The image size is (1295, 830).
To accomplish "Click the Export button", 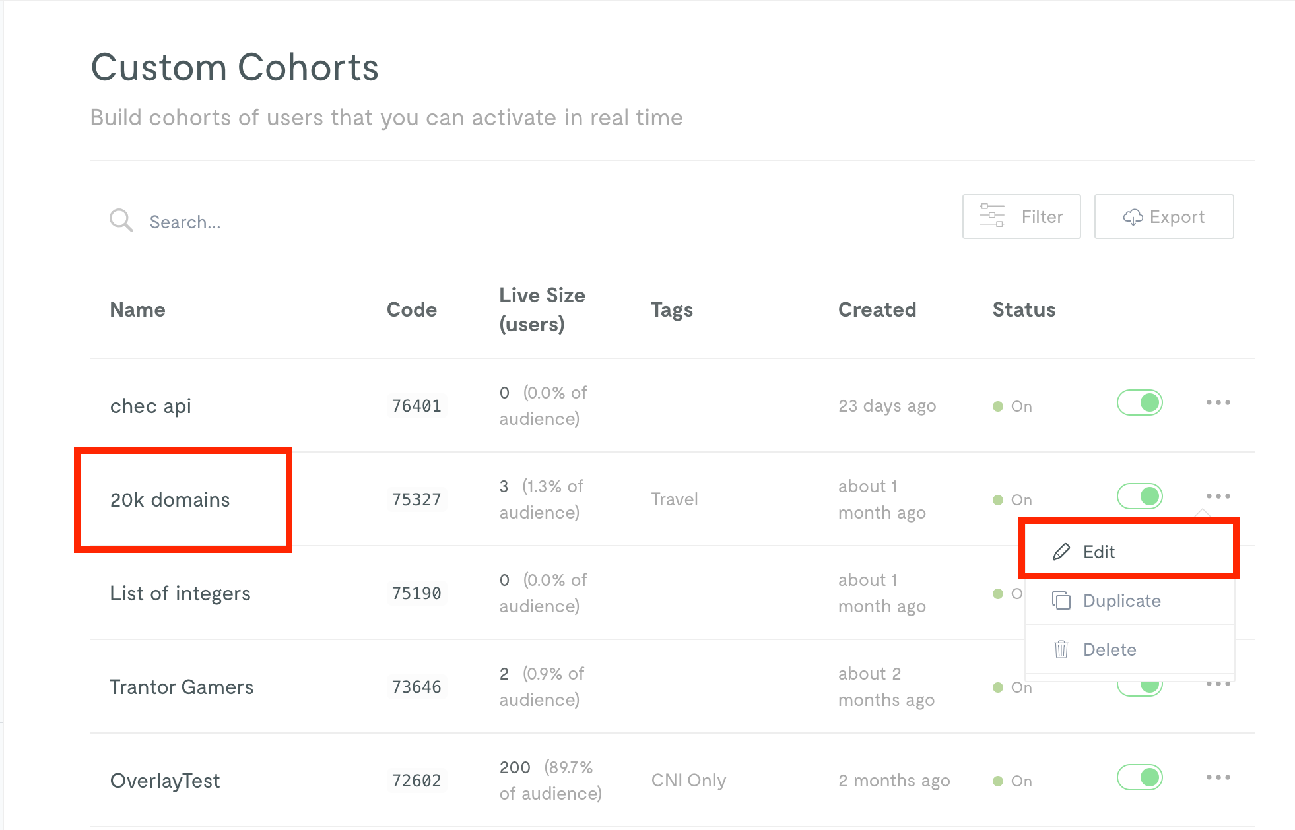I will 1164,216.
